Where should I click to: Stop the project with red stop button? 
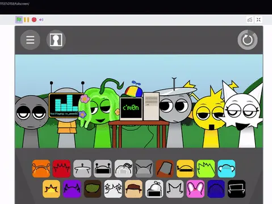point(34,20)
